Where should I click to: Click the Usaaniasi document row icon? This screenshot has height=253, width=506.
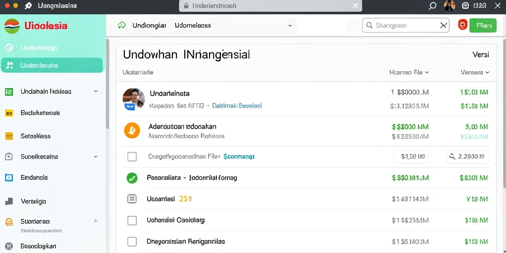tap(132, 199)
